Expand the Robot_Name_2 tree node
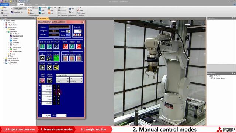The height and width of the screenshot is (133, 236). (4, 58)
